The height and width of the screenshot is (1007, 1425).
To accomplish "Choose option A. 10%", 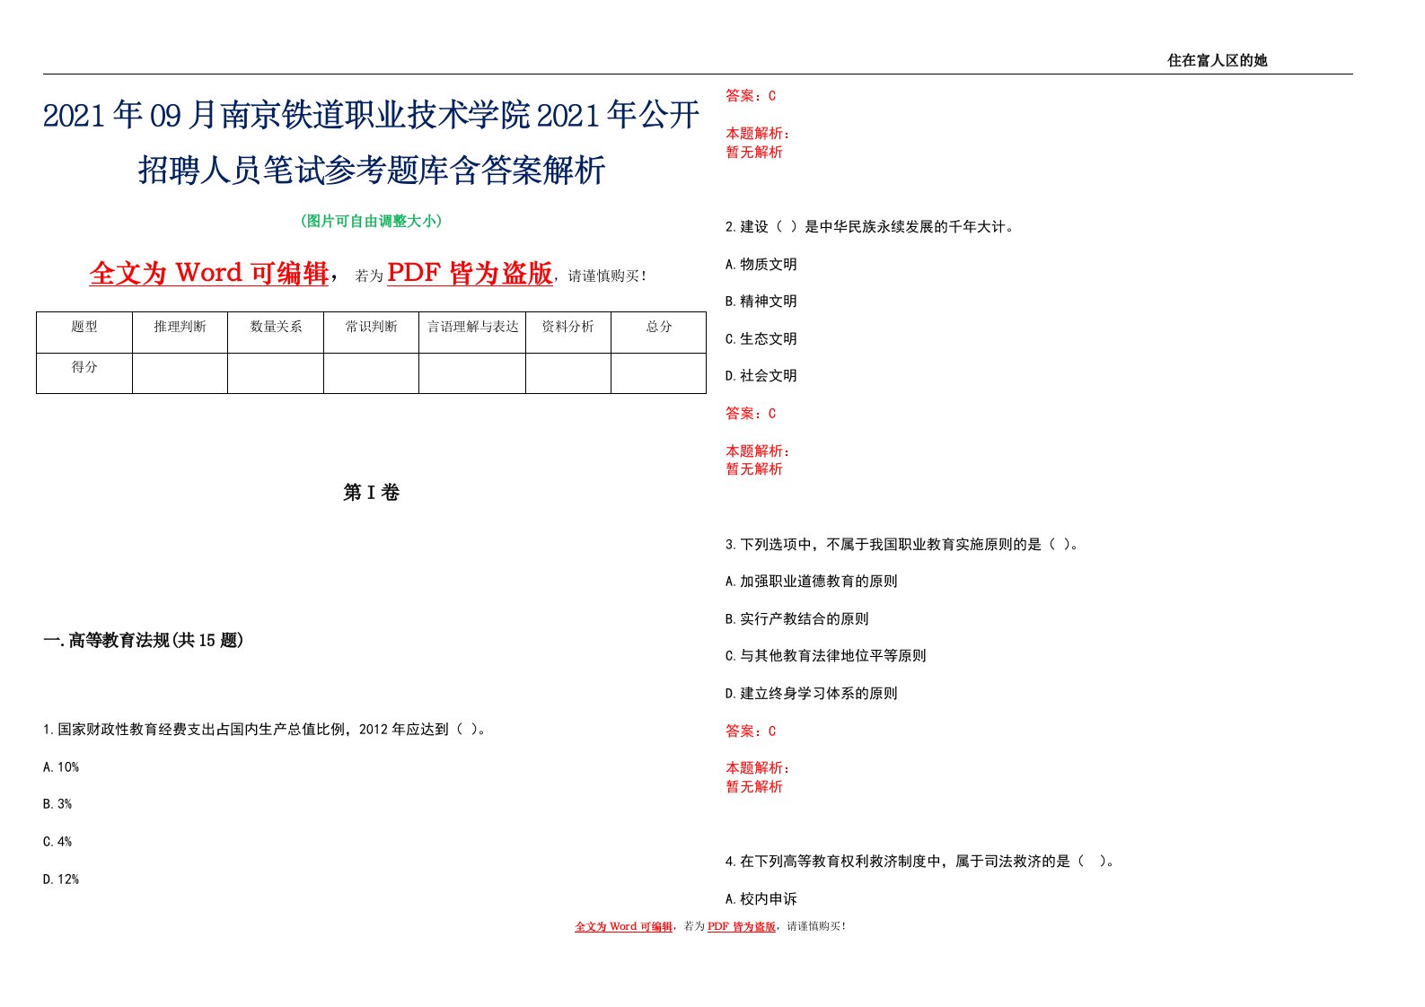I will tap(61, 766).
